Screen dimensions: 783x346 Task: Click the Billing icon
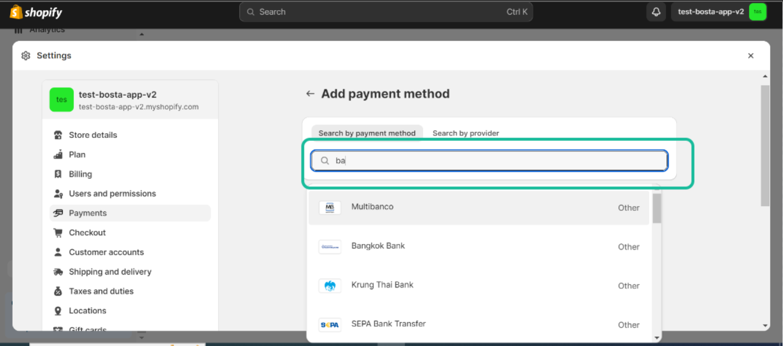(x=58, y=174)
